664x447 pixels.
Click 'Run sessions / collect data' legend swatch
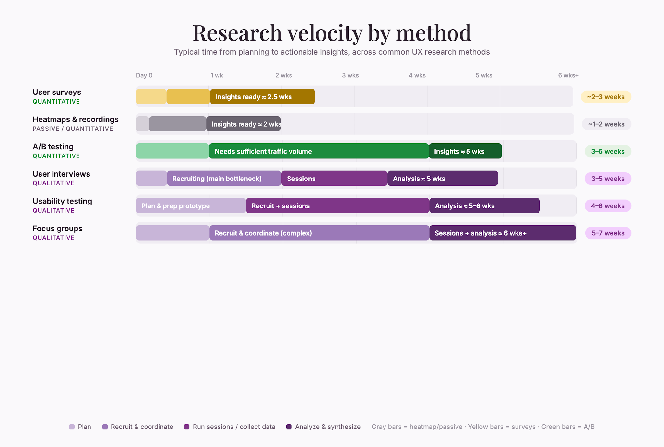click(187, 427)
